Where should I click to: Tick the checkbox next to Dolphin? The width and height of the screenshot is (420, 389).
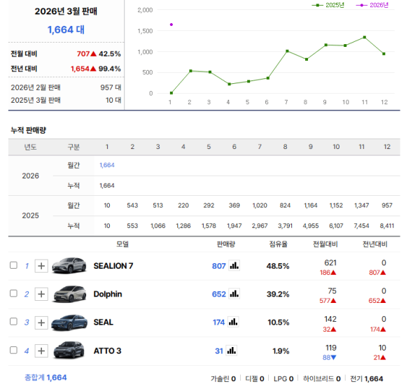click(x=13, y=294)
